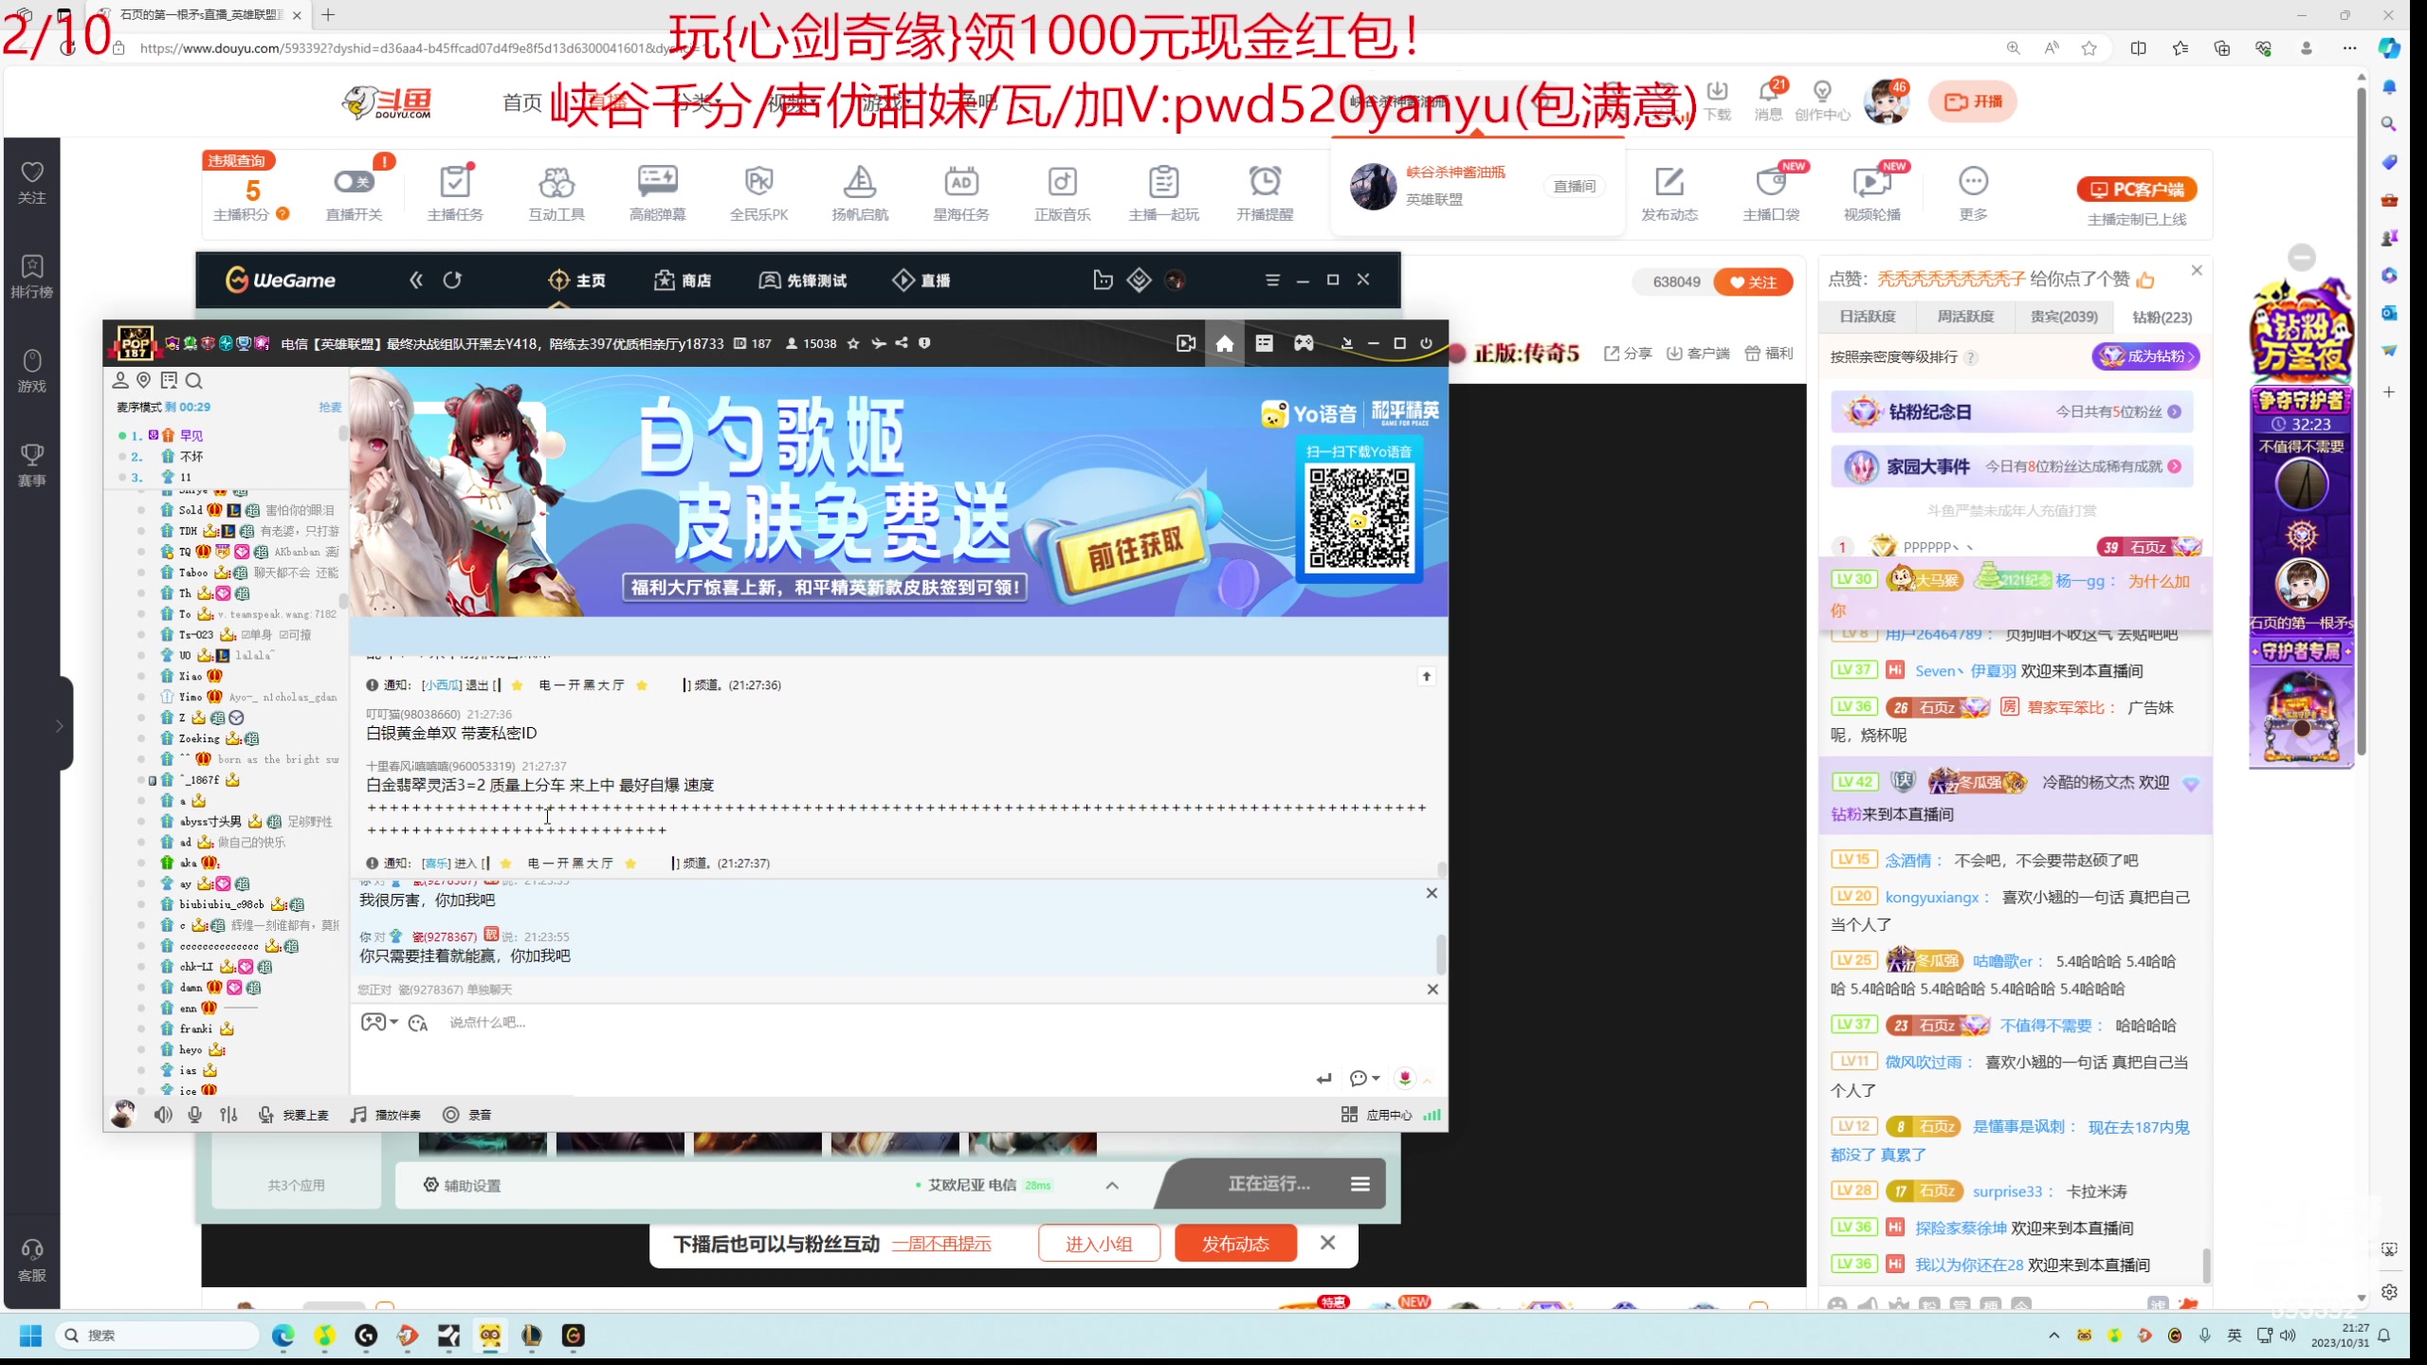
Task: Open speech bubble dropdown near send
Action: pos(1364,1079)
